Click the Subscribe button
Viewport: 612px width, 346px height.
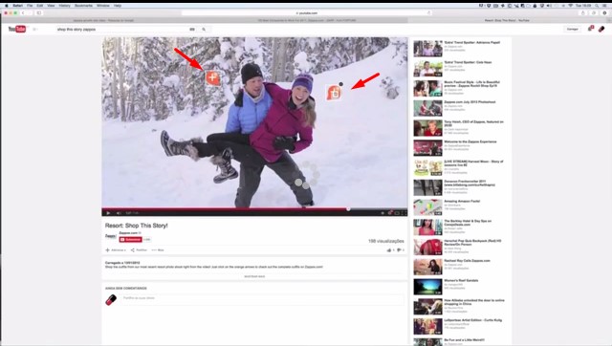point(130,240)
